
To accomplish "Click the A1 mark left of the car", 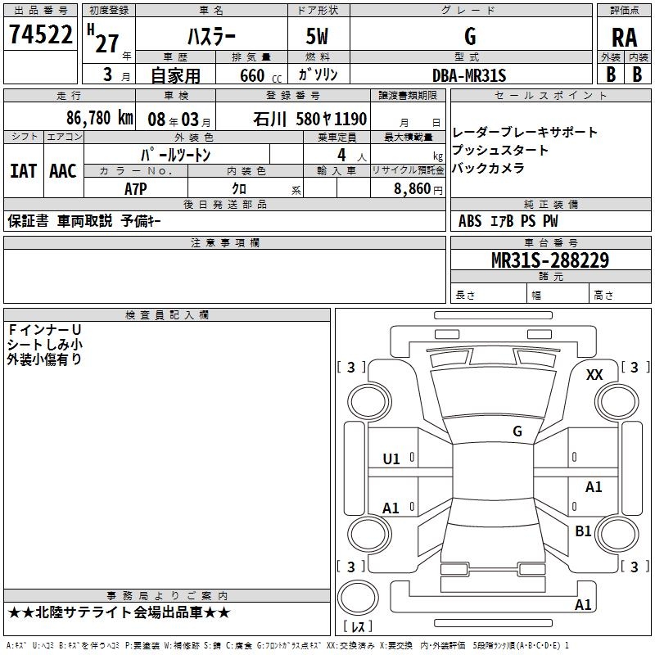I will coord(391,508).
